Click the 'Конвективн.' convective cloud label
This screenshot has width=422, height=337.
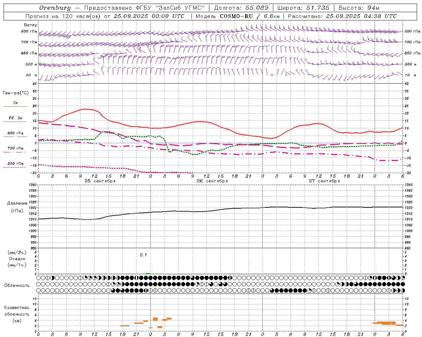tap(17, 308)
